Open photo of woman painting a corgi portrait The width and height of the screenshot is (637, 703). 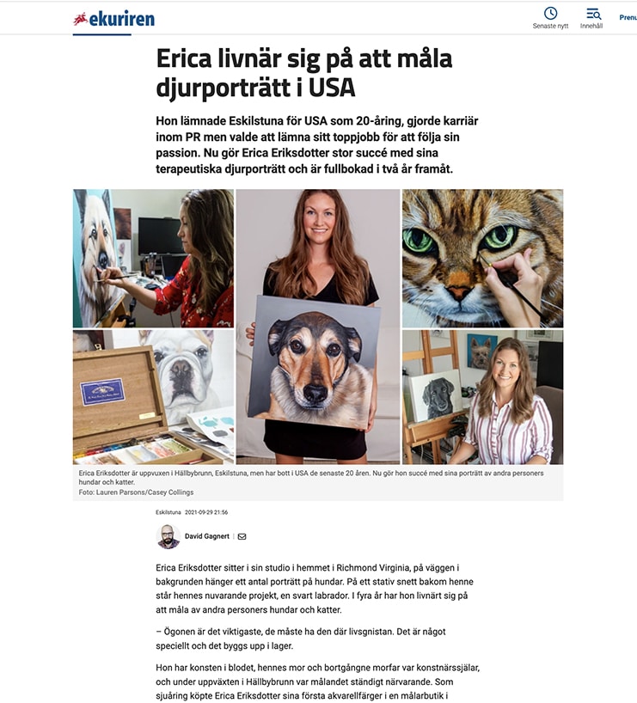tap(153, 258)
